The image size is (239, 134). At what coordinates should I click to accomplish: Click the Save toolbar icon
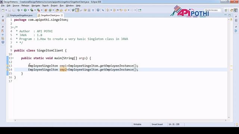click(x=9, y=10)
